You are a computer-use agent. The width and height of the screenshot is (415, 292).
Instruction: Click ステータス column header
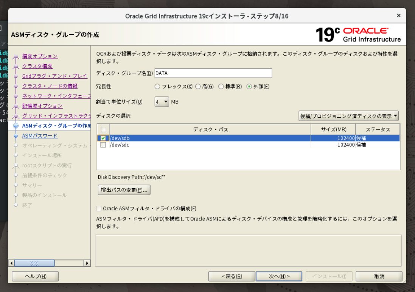click(x=378, y=129)
